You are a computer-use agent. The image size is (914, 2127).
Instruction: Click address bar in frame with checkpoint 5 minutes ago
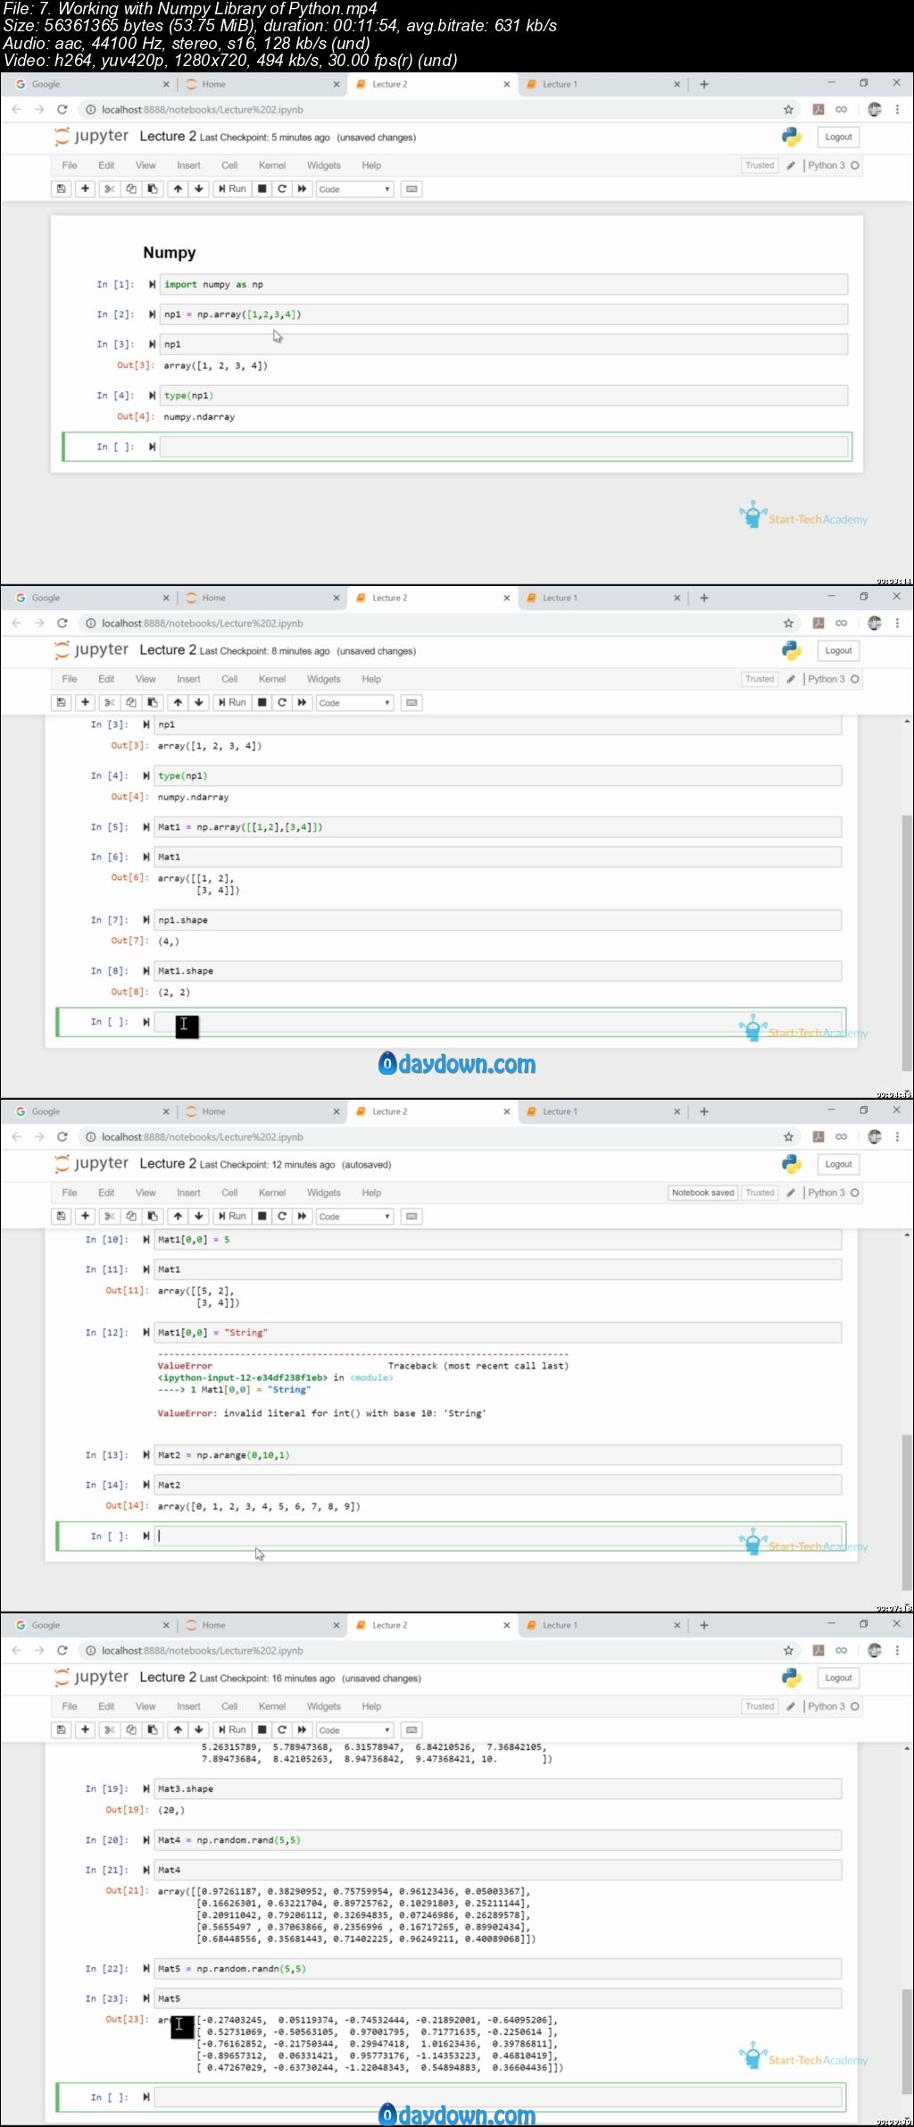pyautogui.click(x=428, y=110)
